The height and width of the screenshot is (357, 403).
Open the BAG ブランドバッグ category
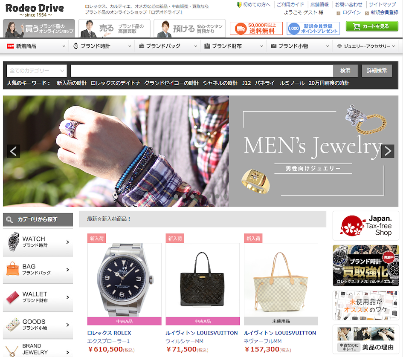tap(38, 270)
